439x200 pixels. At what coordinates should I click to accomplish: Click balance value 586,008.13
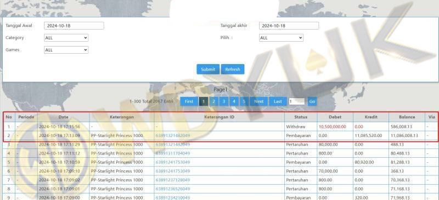(x=402, y=127)
